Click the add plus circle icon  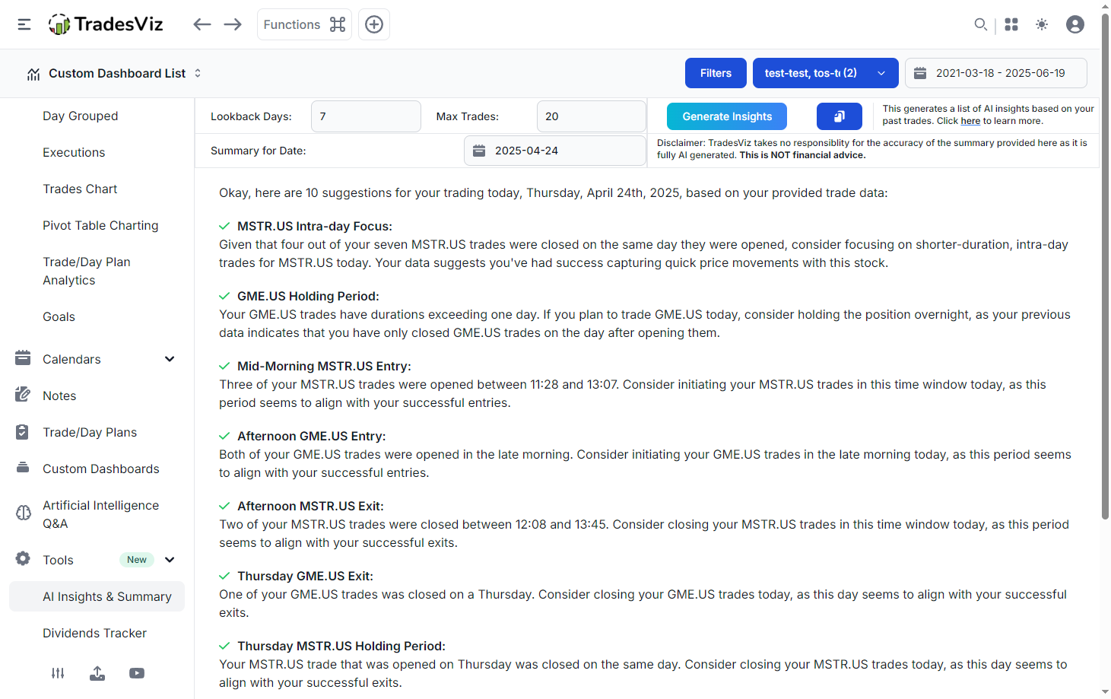point(374,24)
